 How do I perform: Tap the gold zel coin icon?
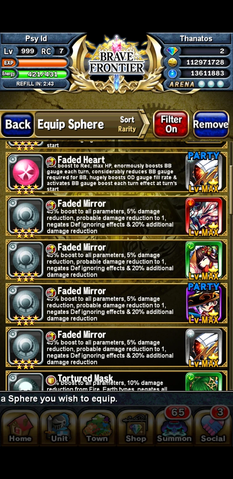[172, 62]
